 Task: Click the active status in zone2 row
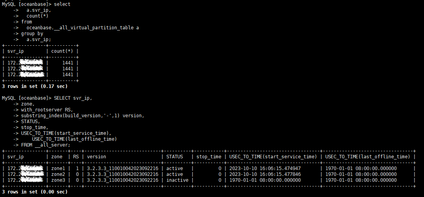[174, 174]
